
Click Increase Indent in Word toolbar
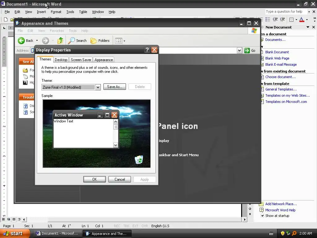point(282,20)
